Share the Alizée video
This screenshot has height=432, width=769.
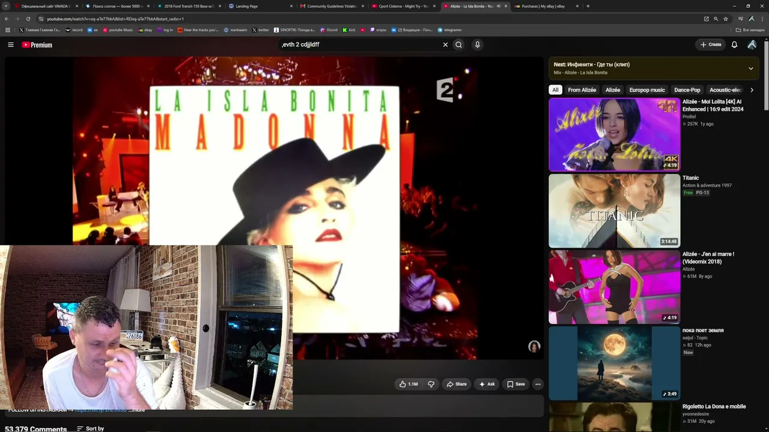pos(456,384)
